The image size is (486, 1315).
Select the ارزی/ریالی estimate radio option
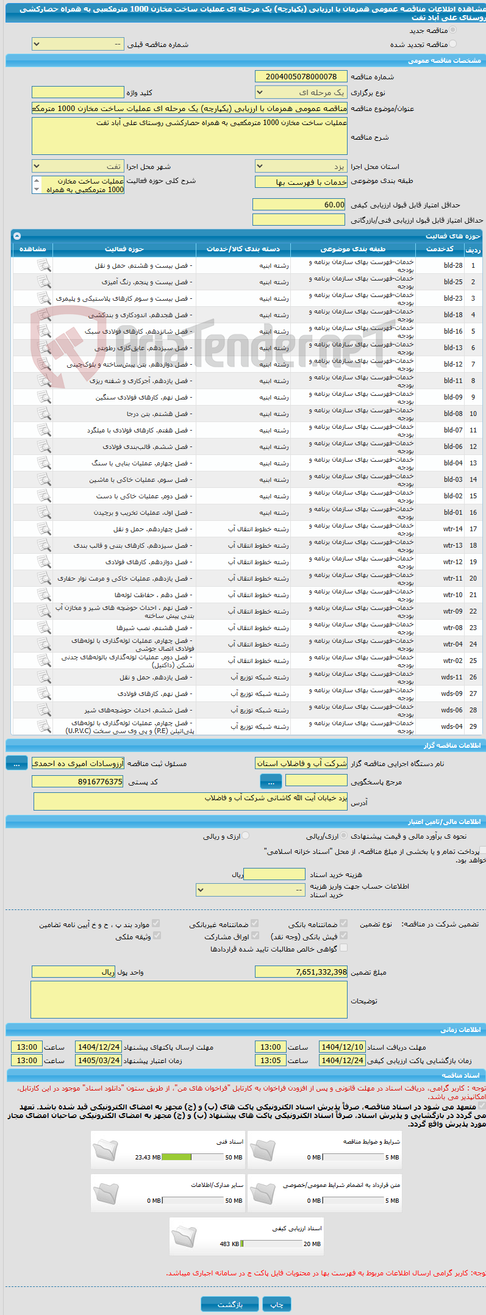pos(344,836)
